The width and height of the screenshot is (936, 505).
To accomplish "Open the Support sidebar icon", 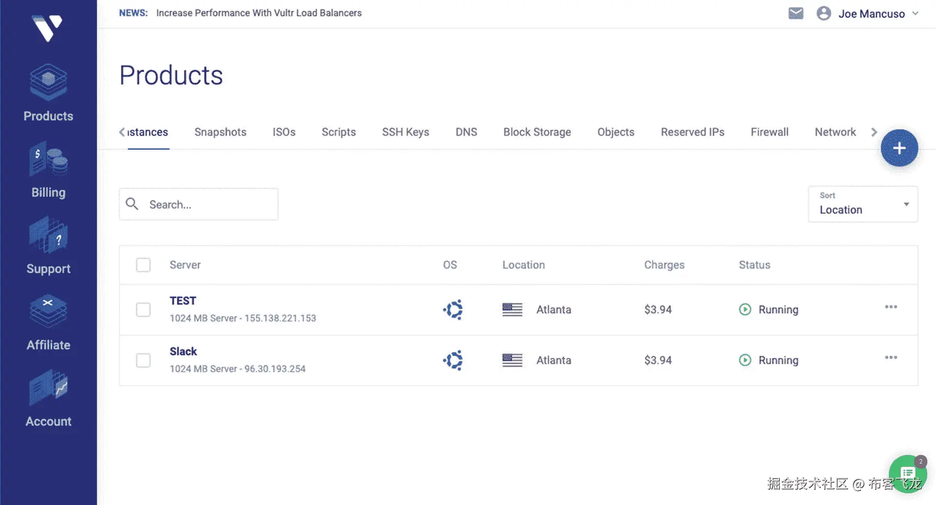I will 48,237.
